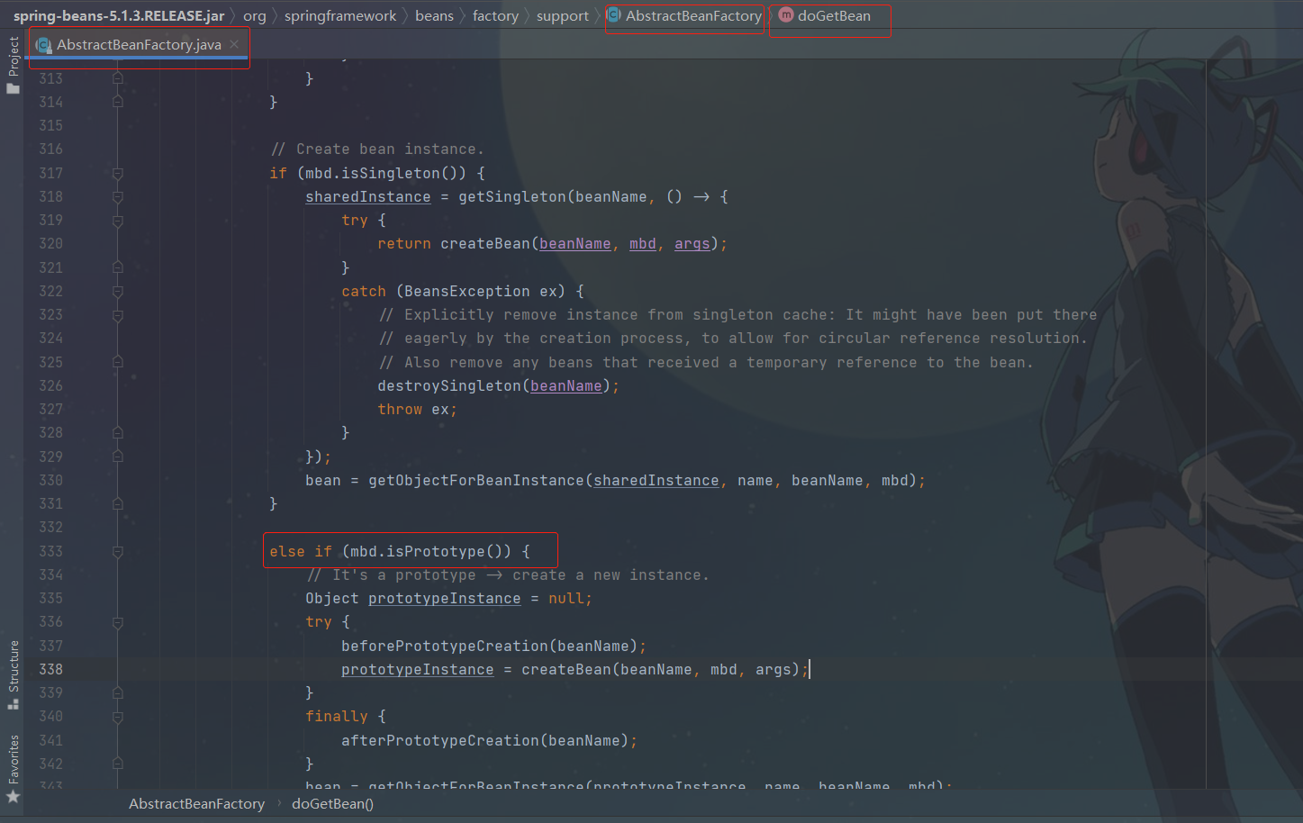Collapse the if isSingleton block at line 317

[x=118, y=173]
